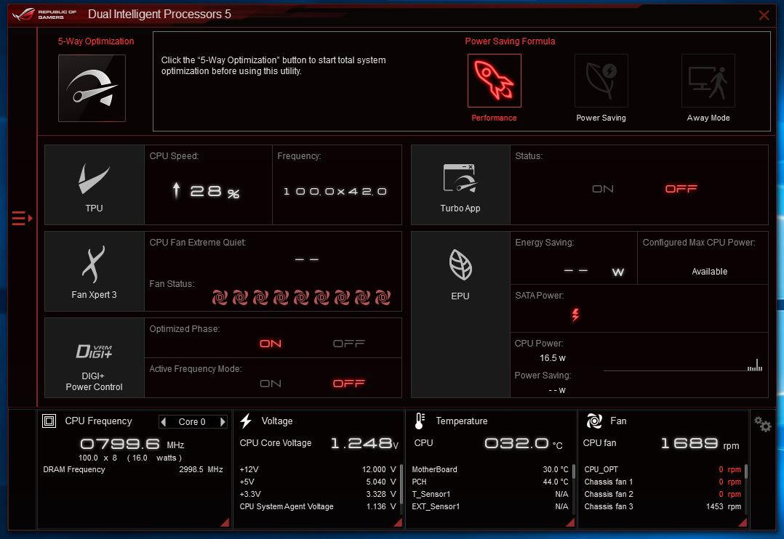Viewport: 784px width, 539px height.
Task: Activate the Away Mode icon
Action: tap(708, 81)
